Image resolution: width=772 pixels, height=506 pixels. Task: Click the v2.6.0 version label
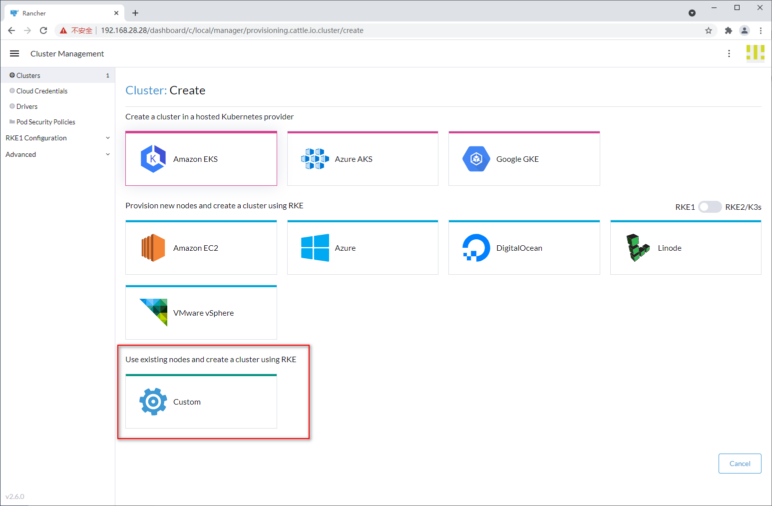point(15,497)
